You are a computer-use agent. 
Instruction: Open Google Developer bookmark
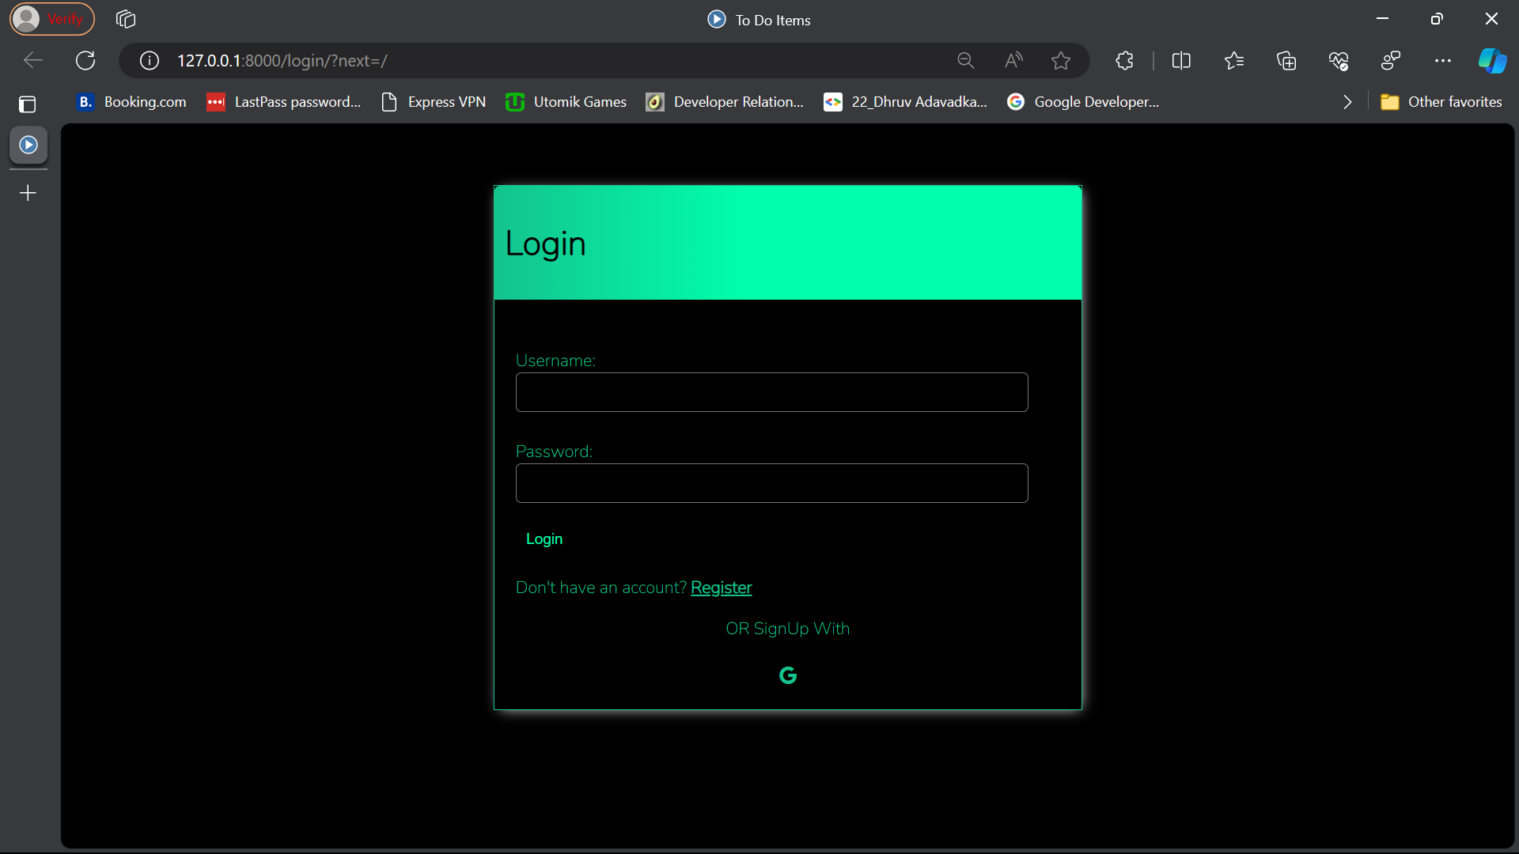coord(1083,102)
